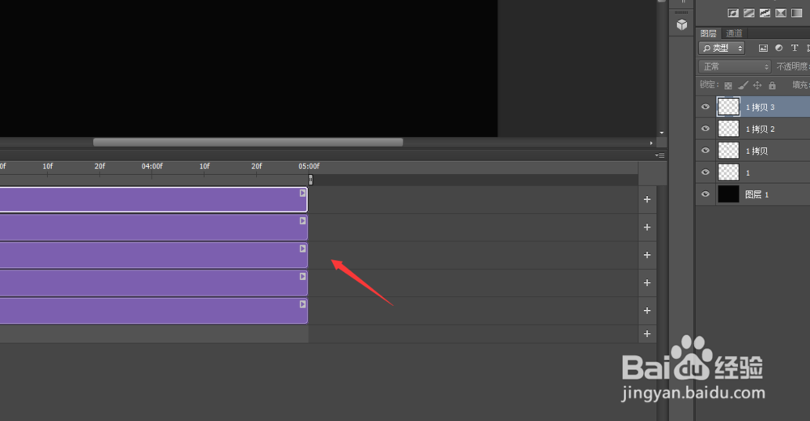The image size is (810, 421).
Task: Add audio using the bottom plus button
Action: click(646, 334)
